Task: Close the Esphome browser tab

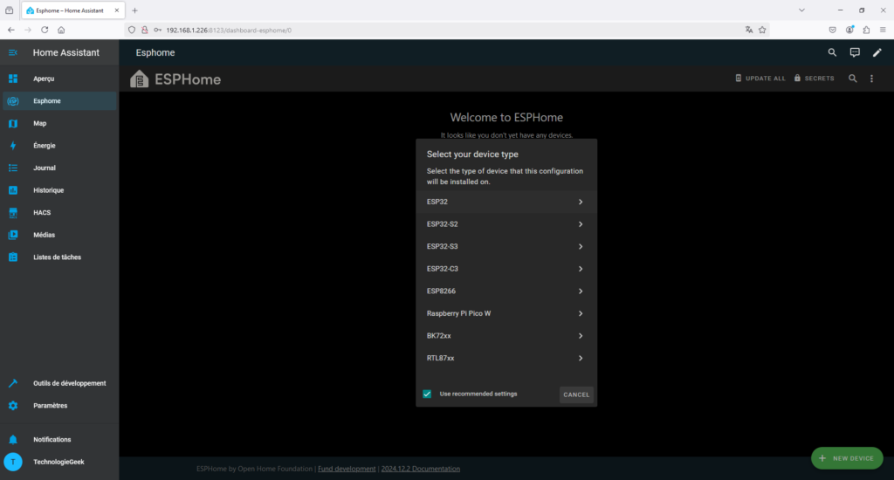Action: [x=116, y=10]
